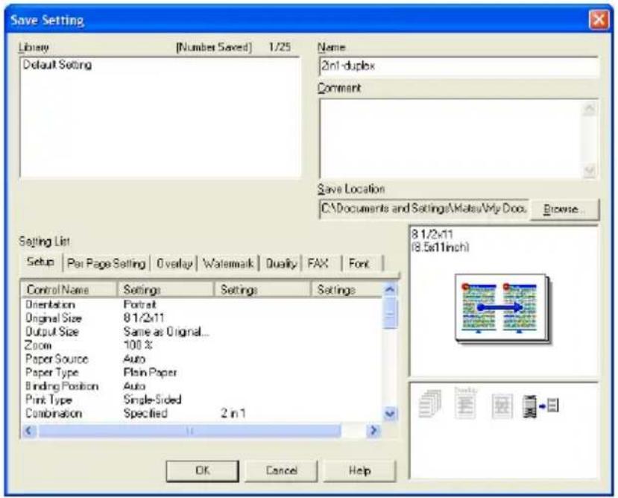Select Default Setting in the Library list
The height and width of the screenshot is (498, 618).
click(x=57, y=64)
